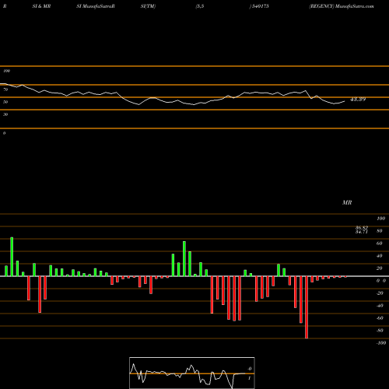Open the mini line chart thumbnail at bottom
Screen dimensions: 389x389
192,373
